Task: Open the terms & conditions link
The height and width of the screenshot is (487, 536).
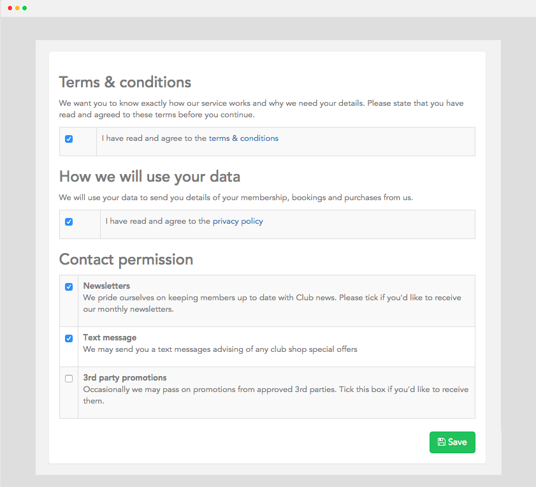Action: 243,138
